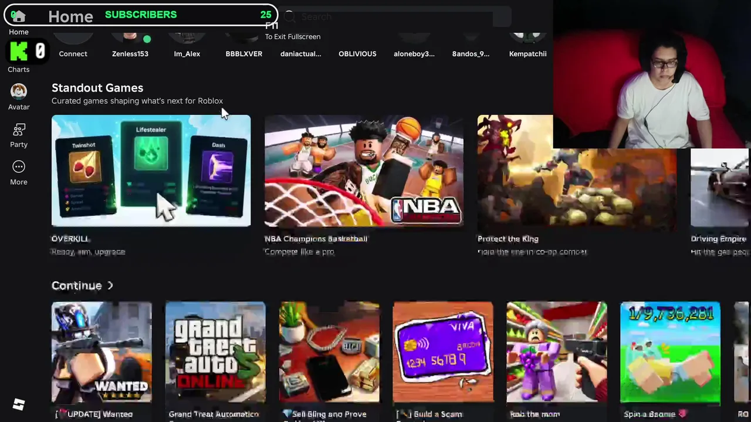Click NBA Champions Basketball title text
The height and width of the screenshot is (422, 751).
click(316, 239)
